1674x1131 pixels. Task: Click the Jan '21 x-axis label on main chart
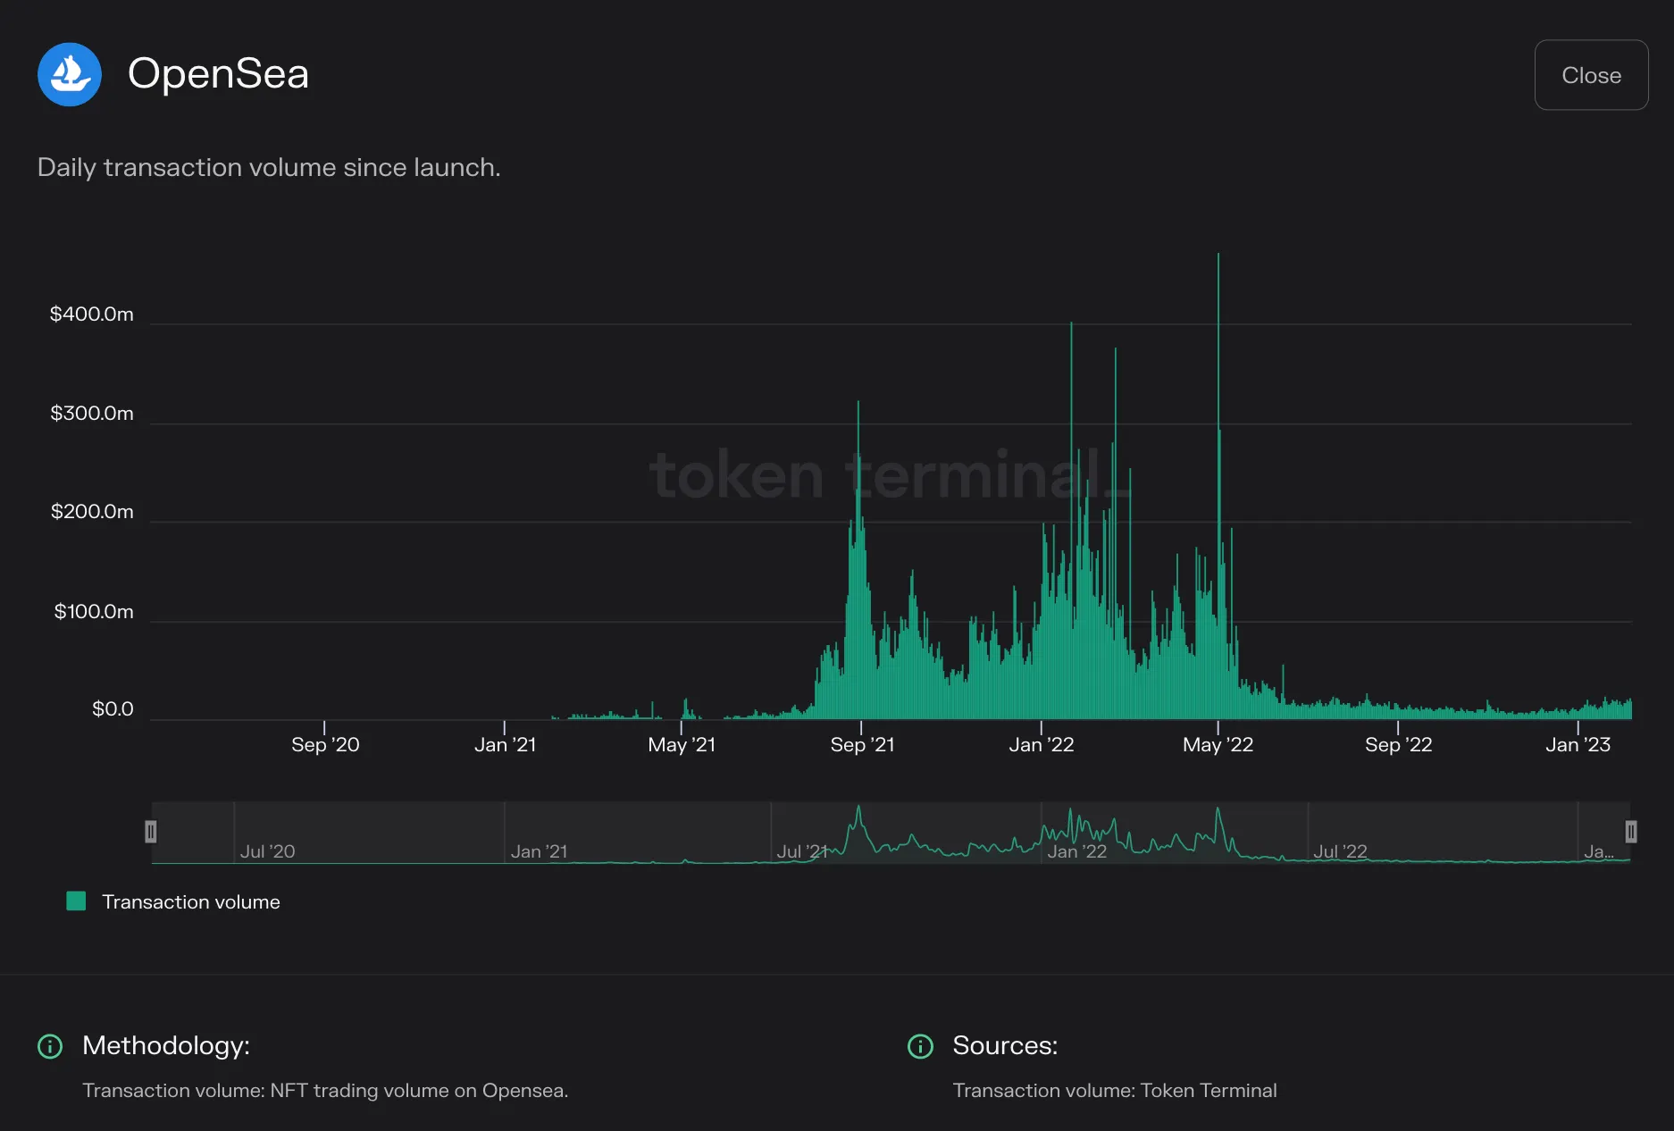506,745
